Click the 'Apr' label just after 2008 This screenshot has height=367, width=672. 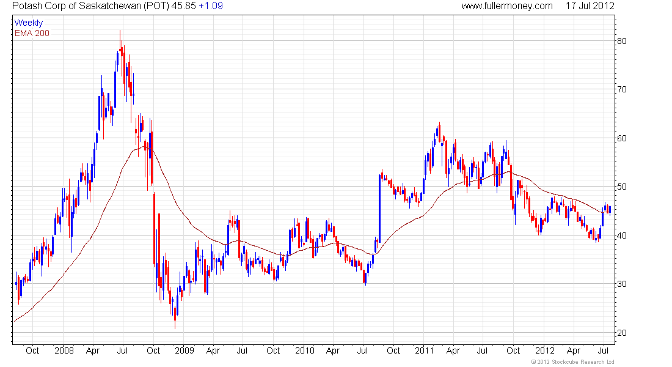click(x=93, y=350)
